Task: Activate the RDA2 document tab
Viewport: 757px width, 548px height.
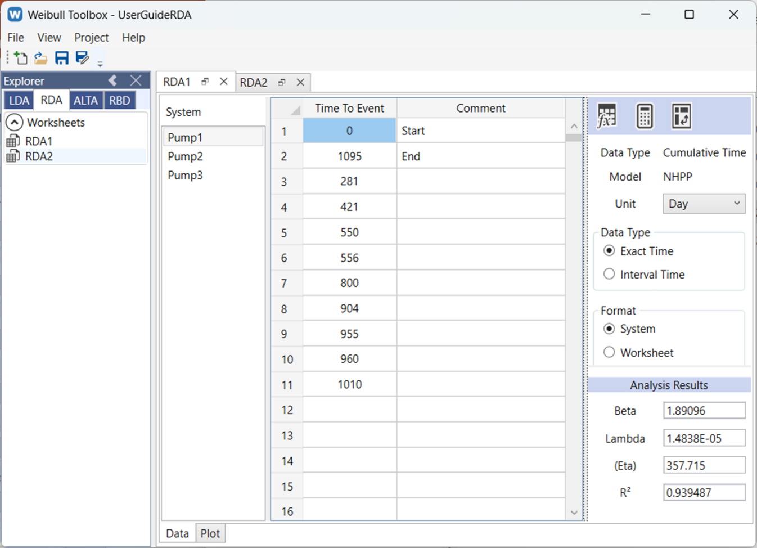Action: coord(254,83)
